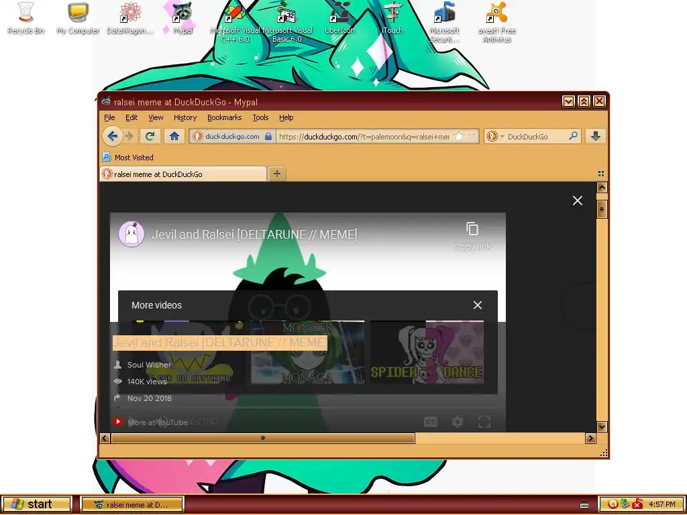
Task: Click the Soul Wisher channel avatar
Action: (x=131, y=234)
